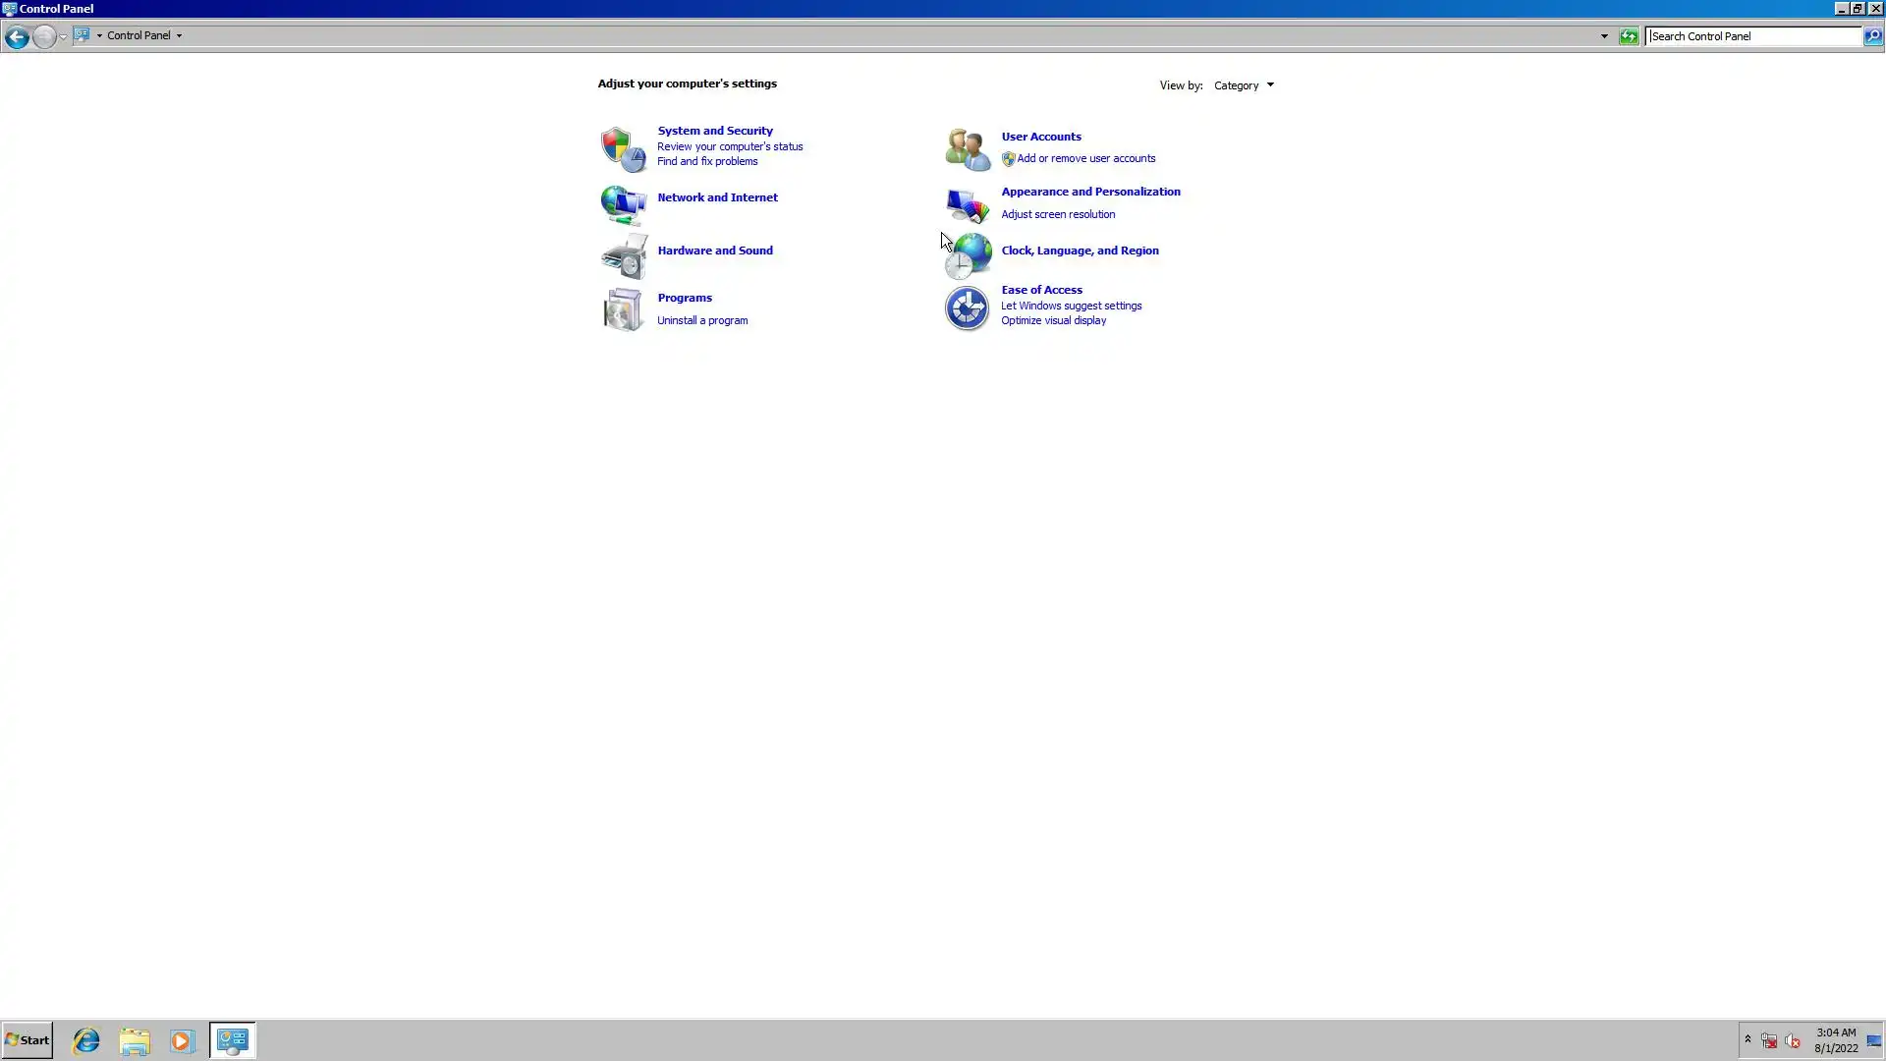The height and width of the screenshot is (1061, 1886).
Task: Click the Appearance and Personalization monitor icon
Action: pyautogui.click(x=967, y=205)
